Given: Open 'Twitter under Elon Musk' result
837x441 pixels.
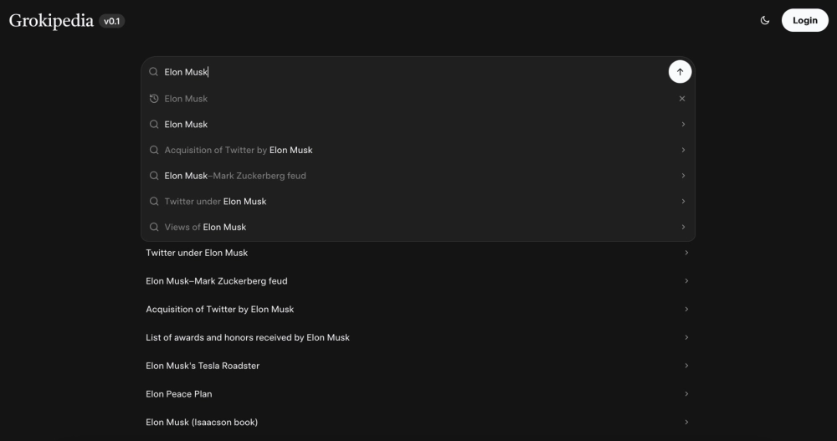Looking at the screenshot, I should (x=198, y=253).
